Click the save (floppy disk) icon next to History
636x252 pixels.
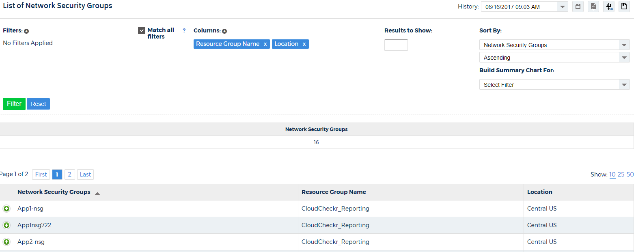tap(578, 6)
